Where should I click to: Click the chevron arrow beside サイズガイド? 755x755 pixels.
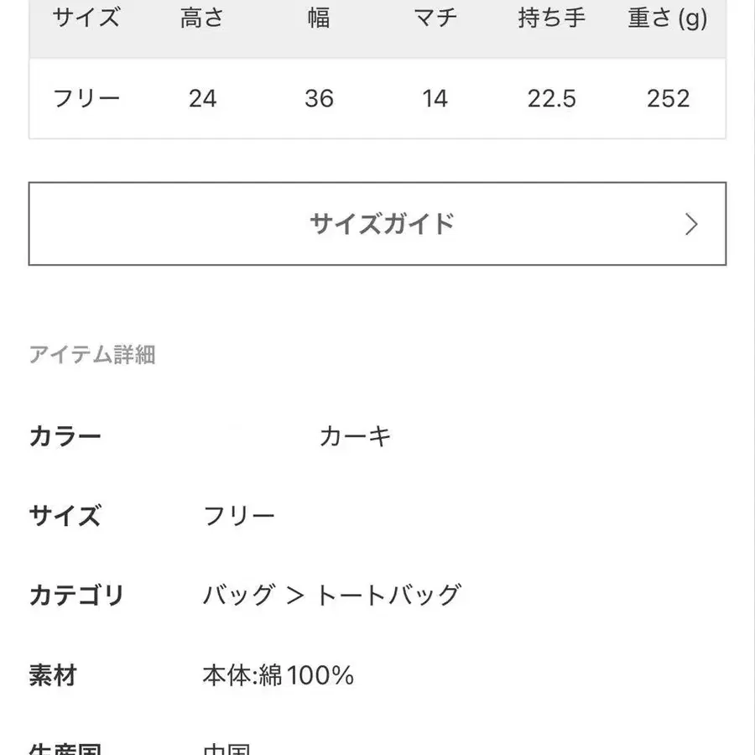tap(692, 224)
